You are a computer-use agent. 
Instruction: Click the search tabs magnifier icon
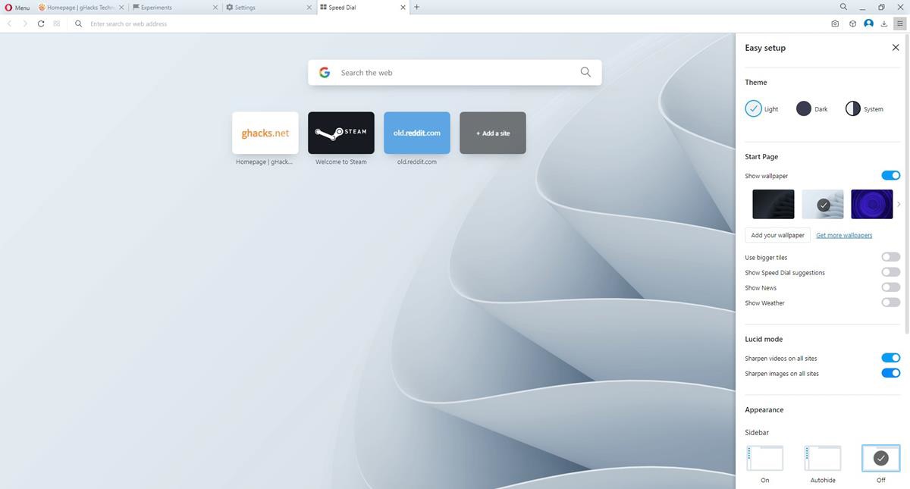(843, 7)
